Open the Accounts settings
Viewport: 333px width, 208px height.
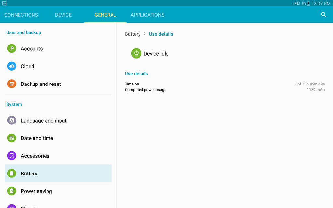(58, 49)
